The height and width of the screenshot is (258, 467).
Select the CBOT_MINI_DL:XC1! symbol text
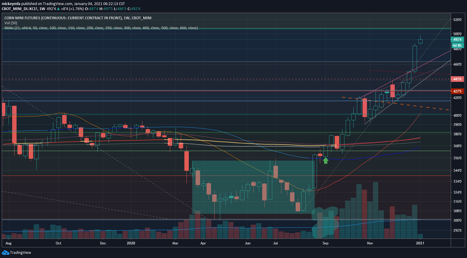click(x=20, y=9)
